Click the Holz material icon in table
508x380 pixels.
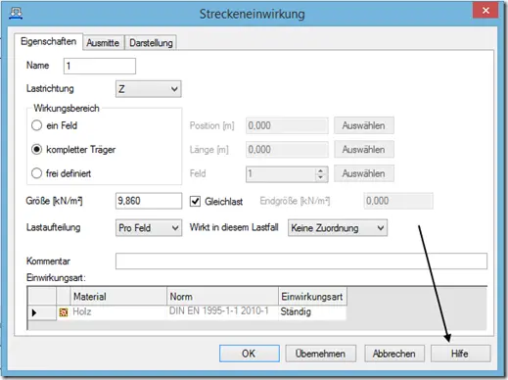64,312
